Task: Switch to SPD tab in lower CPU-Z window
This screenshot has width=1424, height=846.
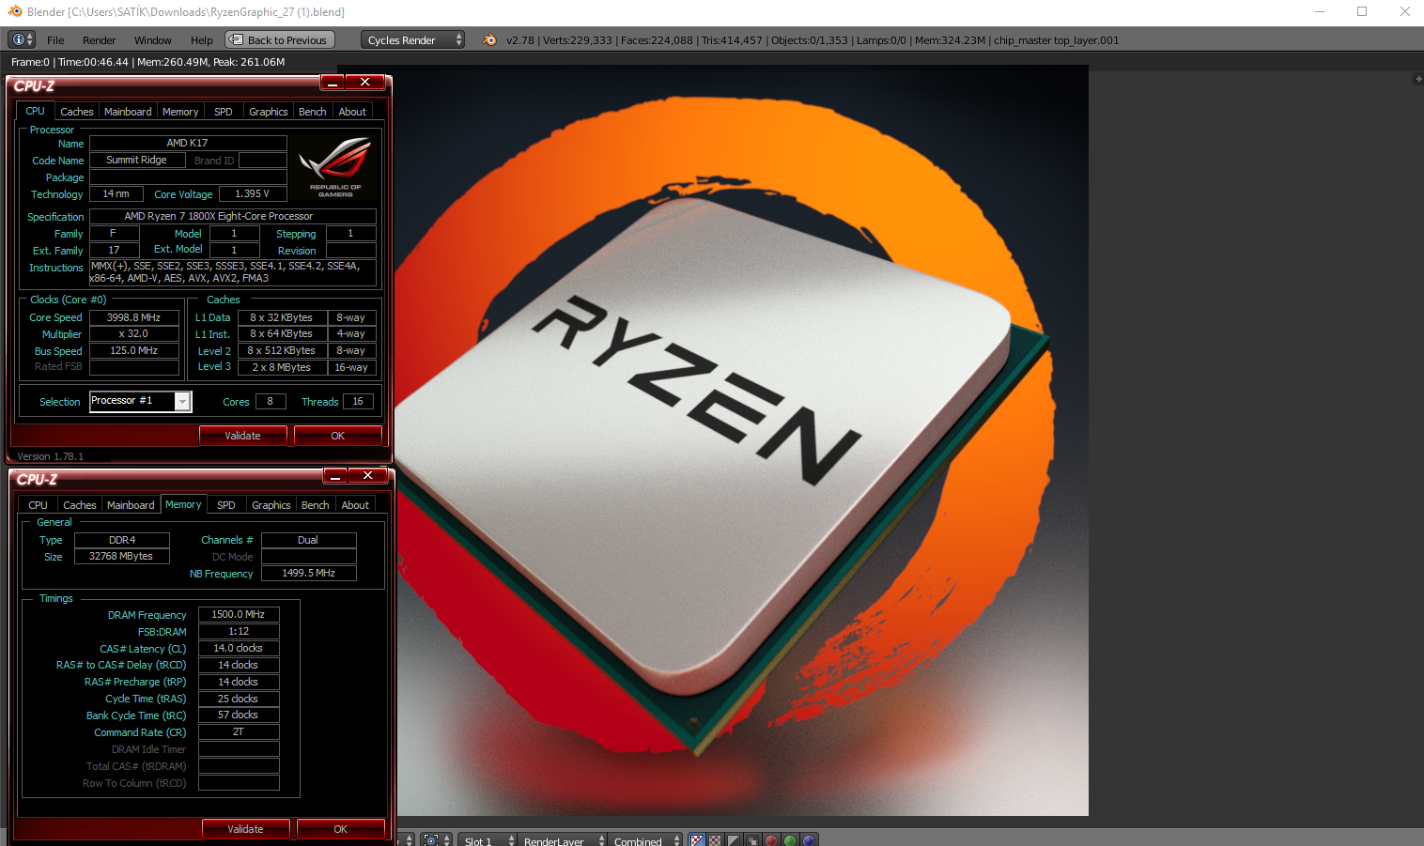Action: pos(226,505)
